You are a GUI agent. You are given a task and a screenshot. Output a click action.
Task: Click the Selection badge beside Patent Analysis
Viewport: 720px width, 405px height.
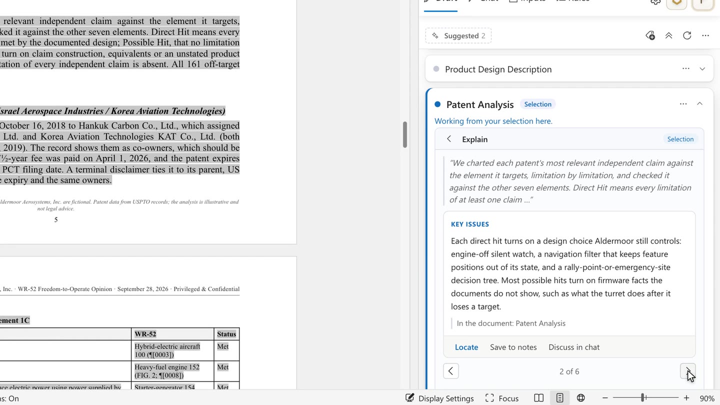(x=538, y=104)
